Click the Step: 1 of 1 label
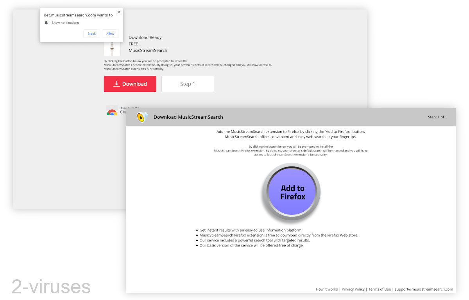Screen dimensions: 469x300 [x=437, y=117]
